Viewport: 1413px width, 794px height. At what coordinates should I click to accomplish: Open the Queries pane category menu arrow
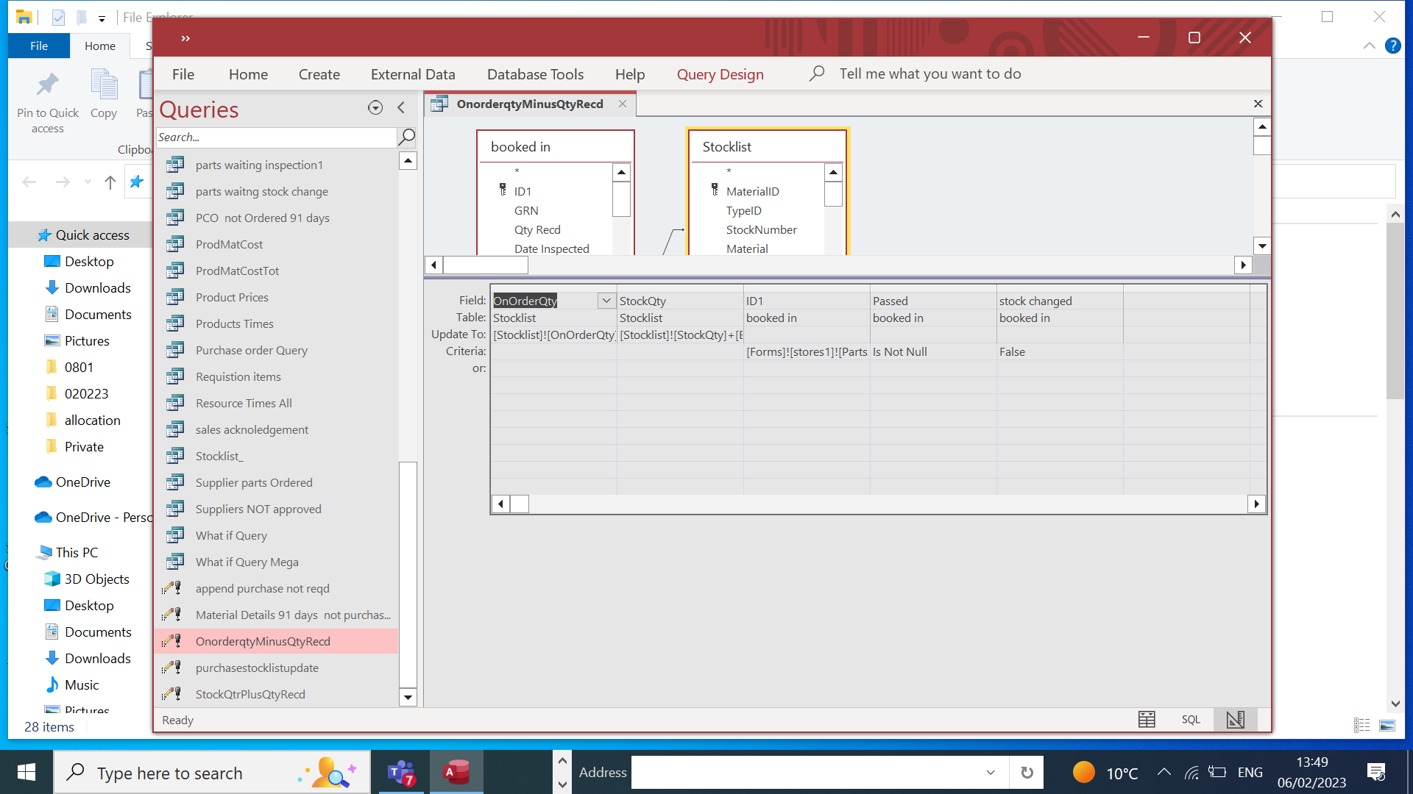pyautogui.click(x=375, y=108)
